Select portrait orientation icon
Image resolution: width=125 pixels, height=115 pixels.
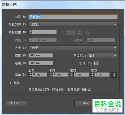pos(90,63)
